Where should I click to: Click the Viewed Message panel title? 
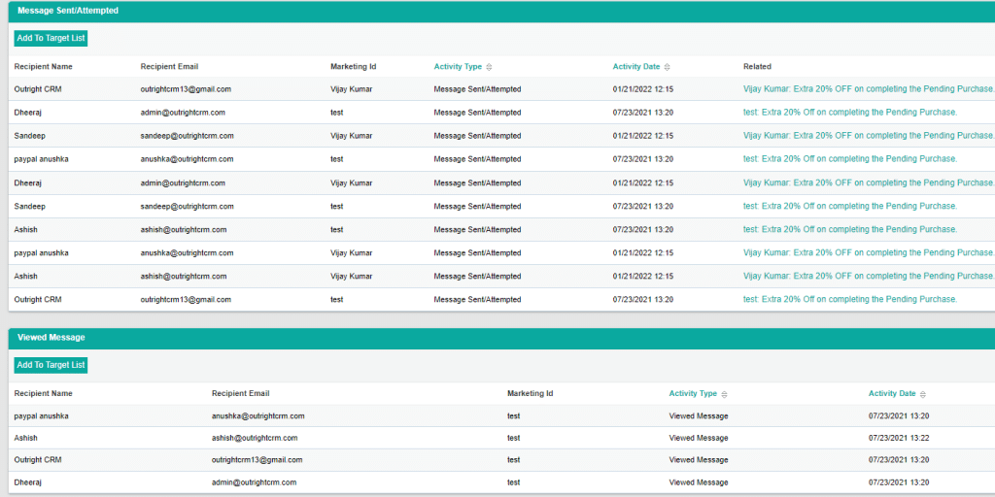(x=51, y=338)
